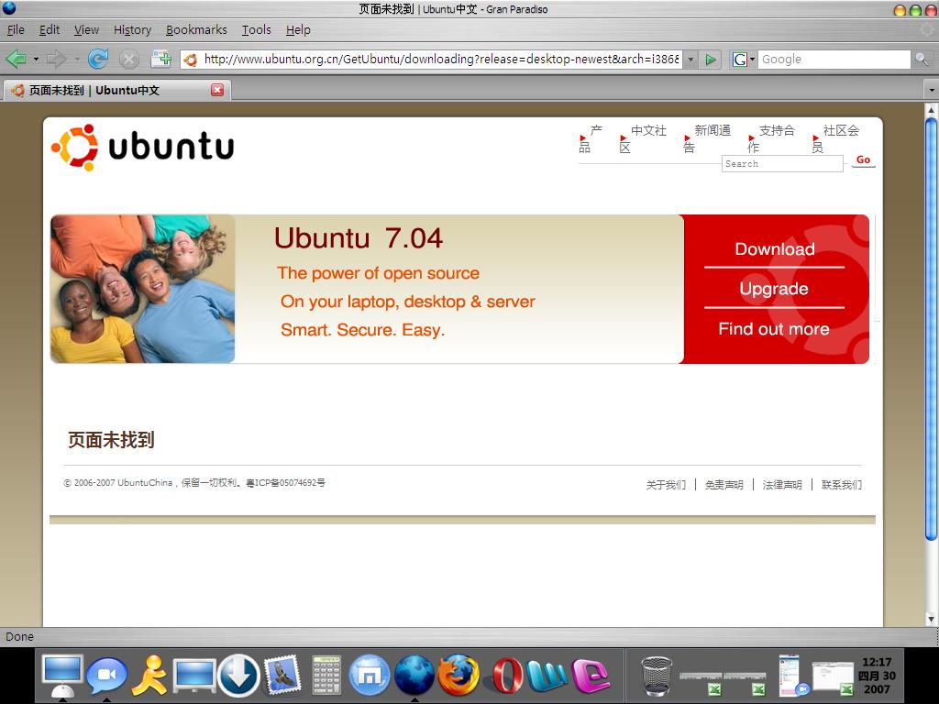Open the list all tabs dropdown

(932, 91)
